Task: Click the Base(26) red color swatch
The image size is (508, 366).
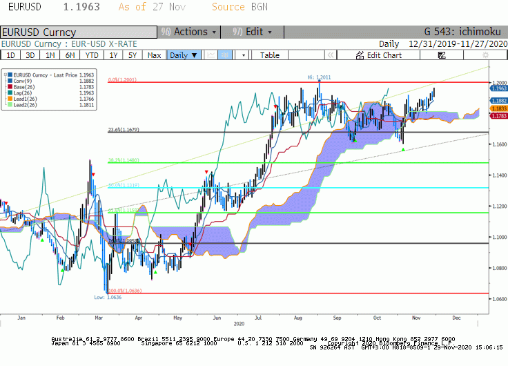Action: (10, 87)
